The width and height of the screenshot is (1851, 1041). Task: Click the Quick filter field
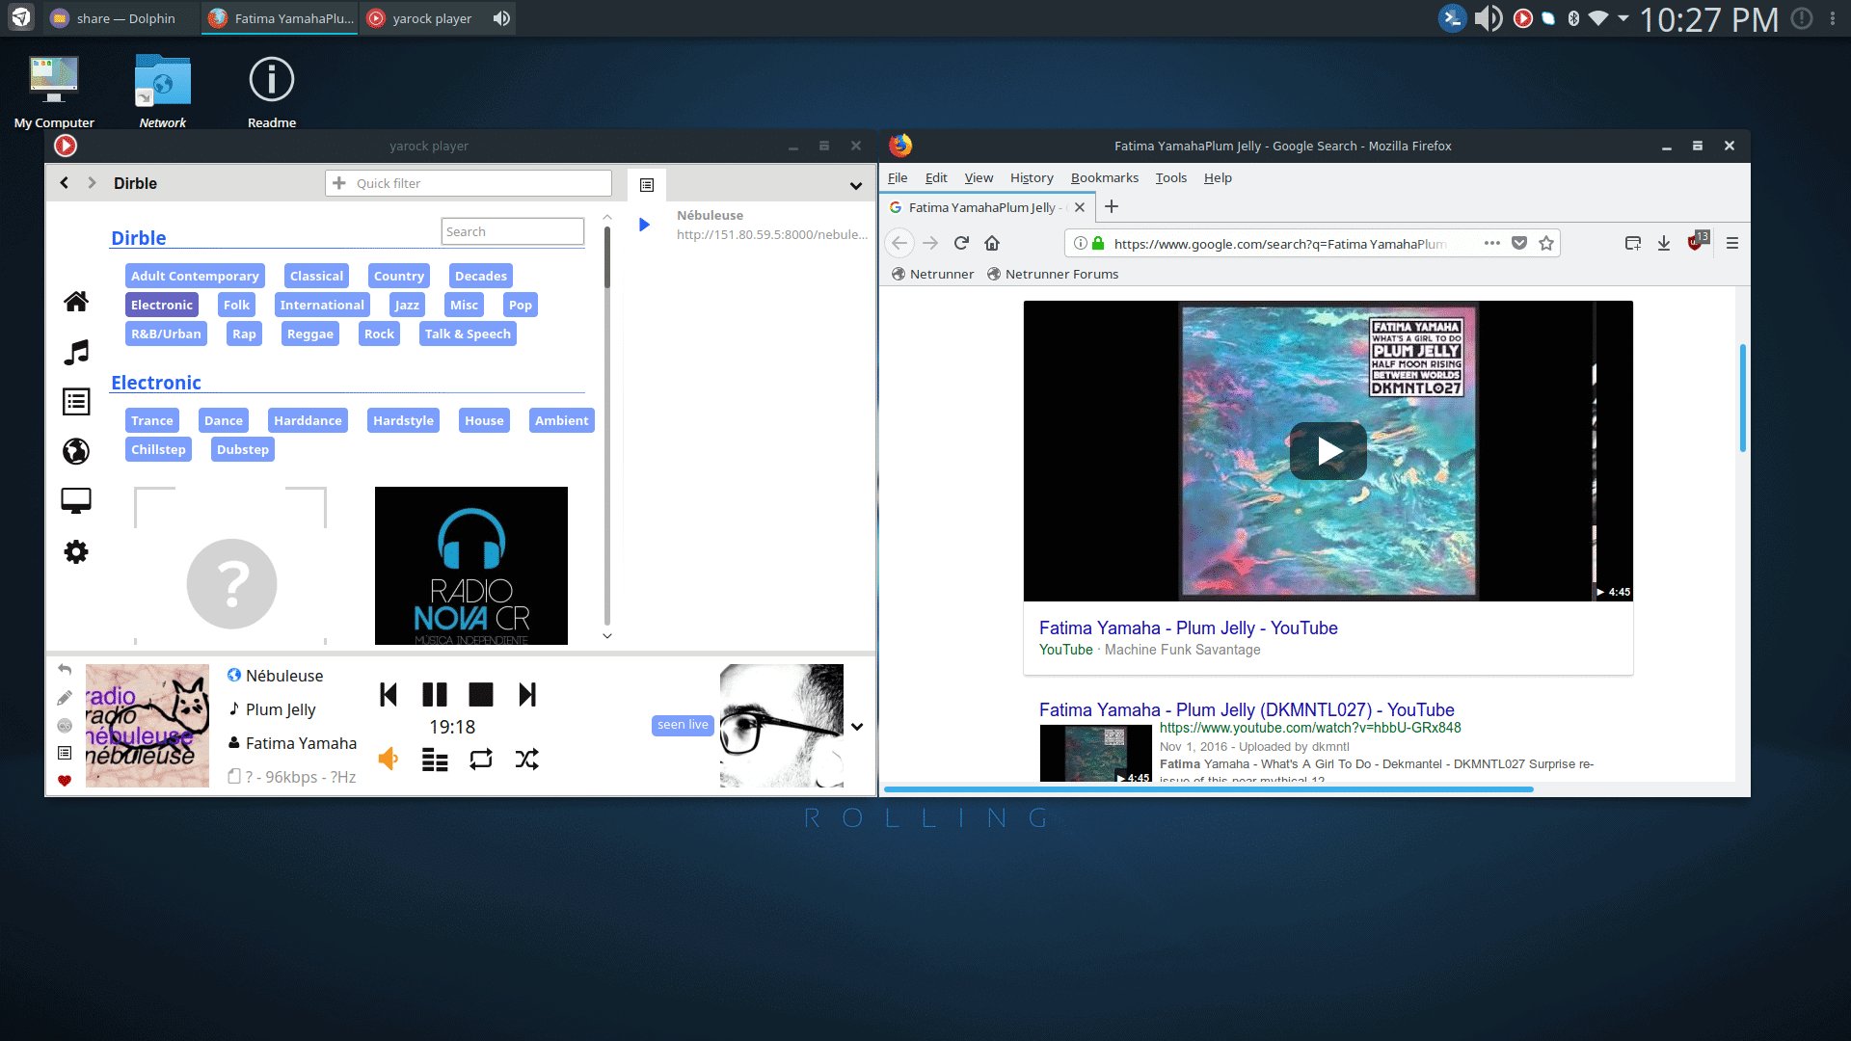[469, 183]
